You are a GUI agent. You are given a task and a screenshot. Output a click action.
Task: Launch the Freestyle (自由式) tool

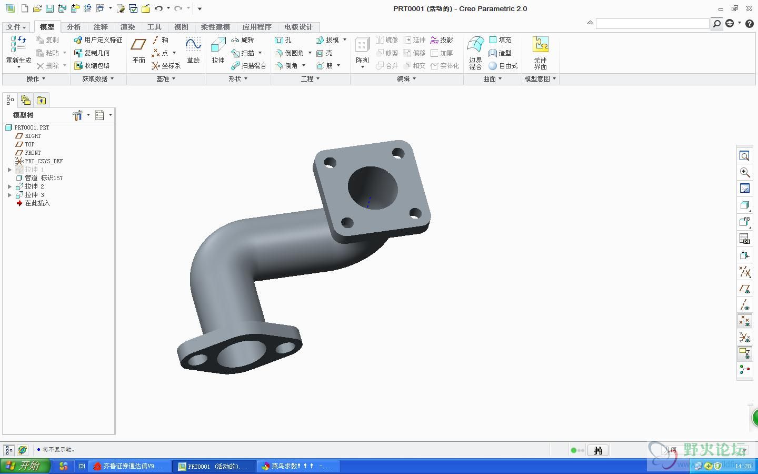[x=503, y=66]
